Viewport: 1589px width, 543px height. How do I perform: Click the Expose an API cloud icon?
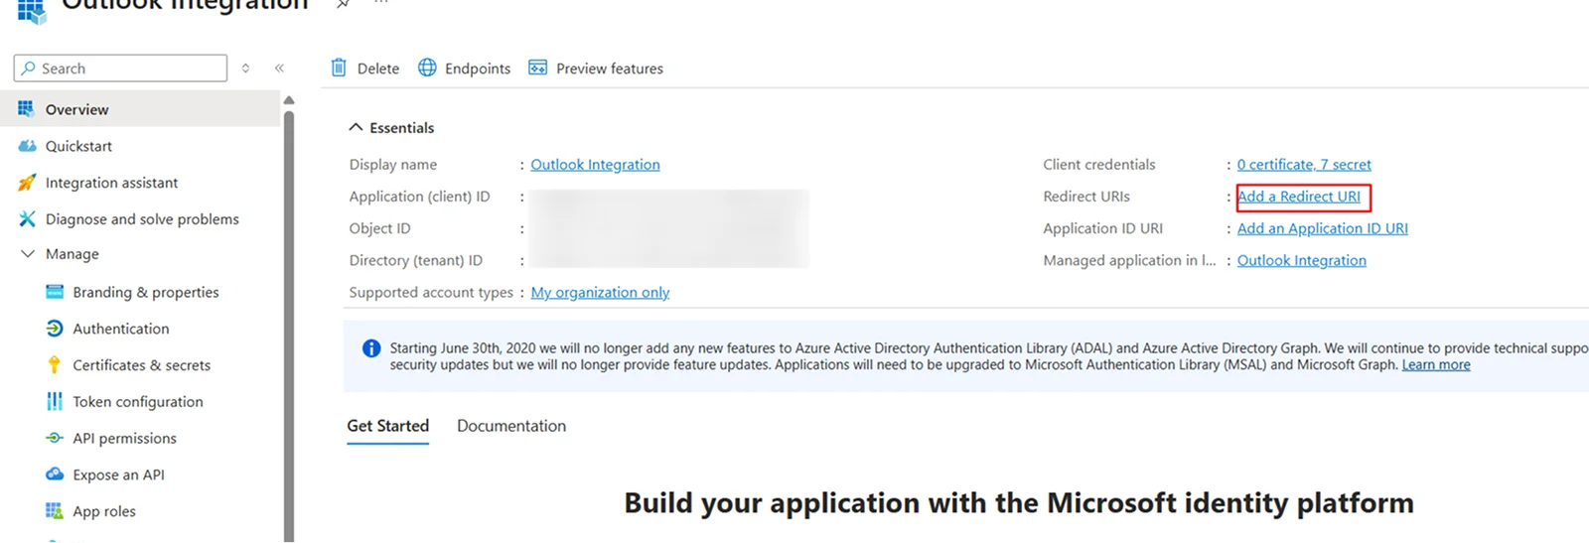coord(55,475)
